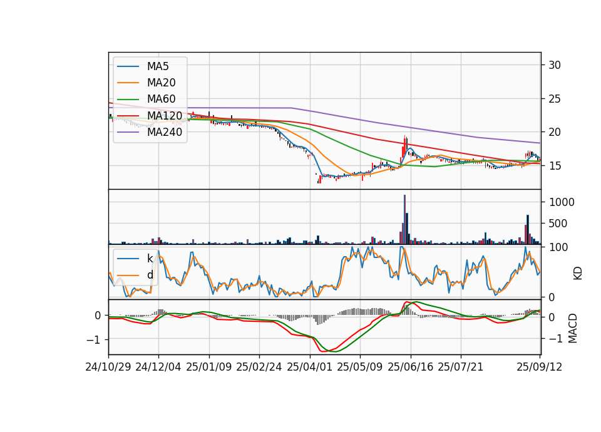The image size is (601, 432).
Task: Click the 25/07/21 date label
Action: click(461, 367)
